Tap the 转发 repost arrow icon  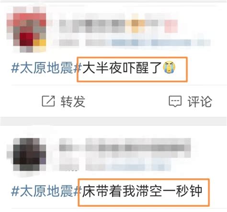[48, 101]
